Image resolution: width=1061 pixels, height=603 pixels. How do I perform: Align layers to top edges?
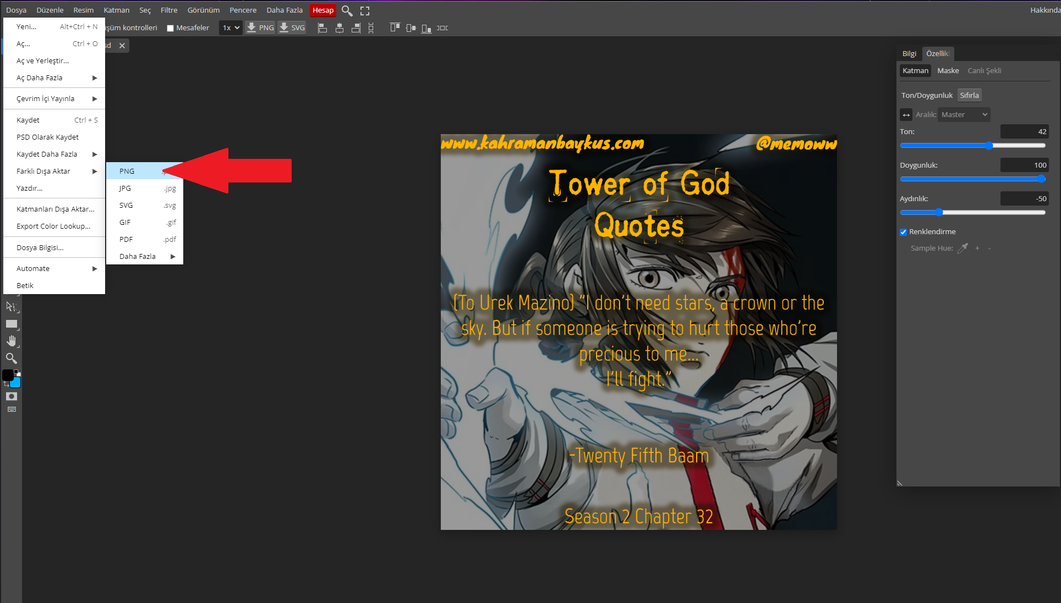coord(395,27)
